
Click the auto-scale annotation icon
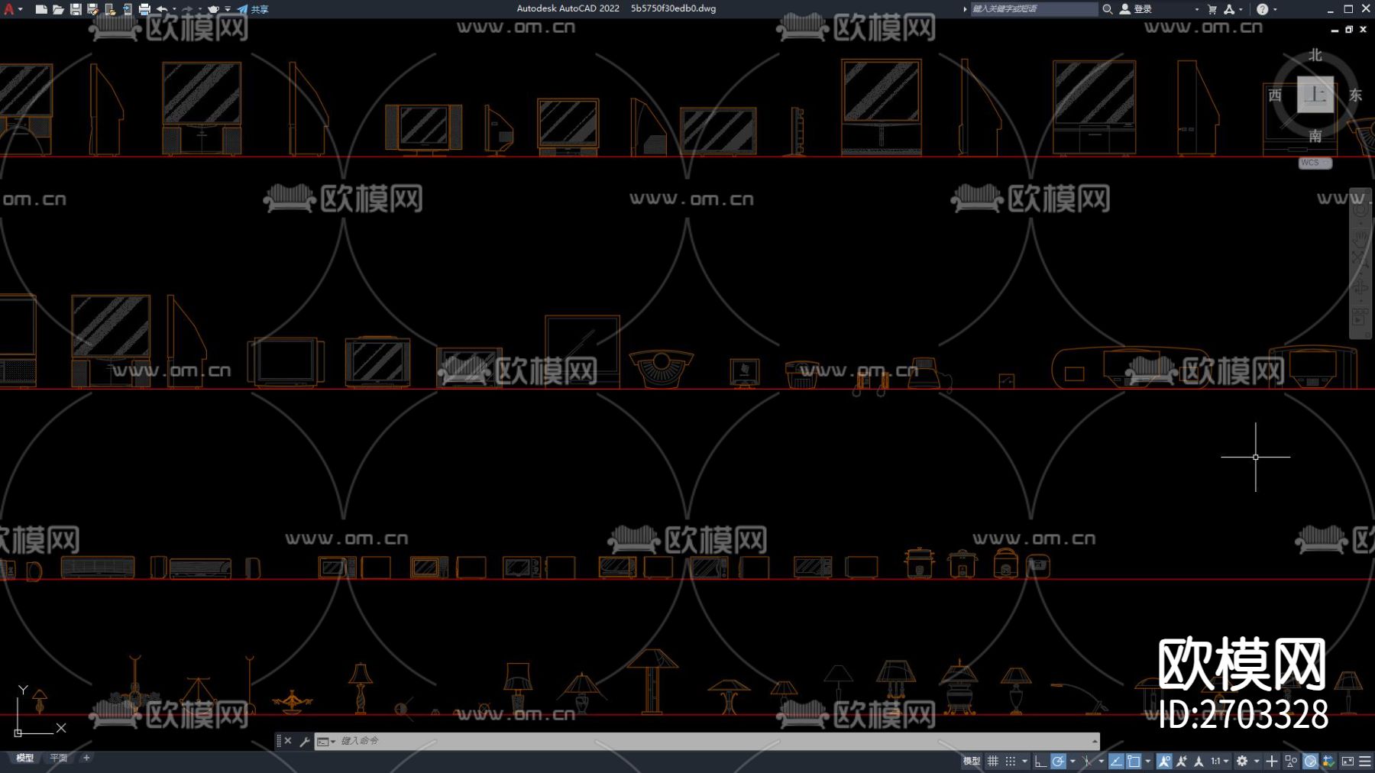point(1182,761)
